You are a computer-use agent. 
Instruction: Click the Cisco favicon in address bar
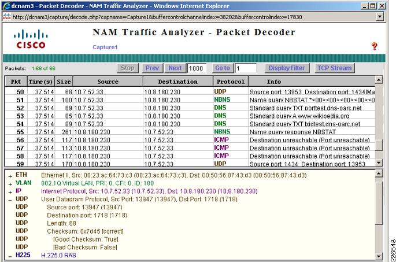pyautogui.click(x=6, y=17)
